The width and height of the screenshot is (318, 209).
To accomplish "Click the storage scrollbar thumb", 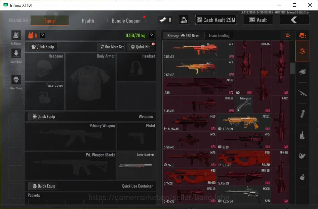I will (292, 68).
